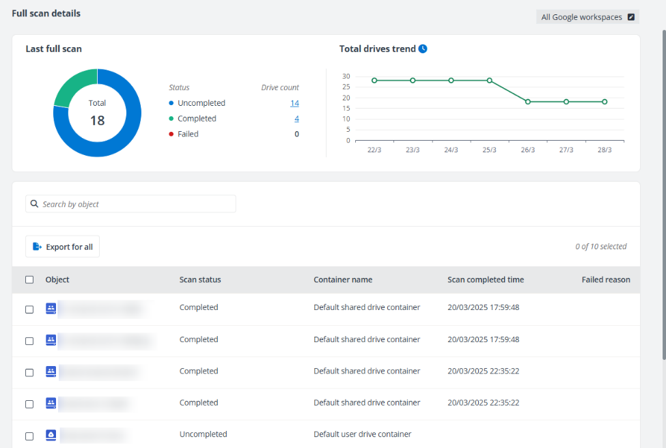Open the Uncompleted drive count 14 link
This screenshot has height=448, width=666.
click(x=294, y=103)
